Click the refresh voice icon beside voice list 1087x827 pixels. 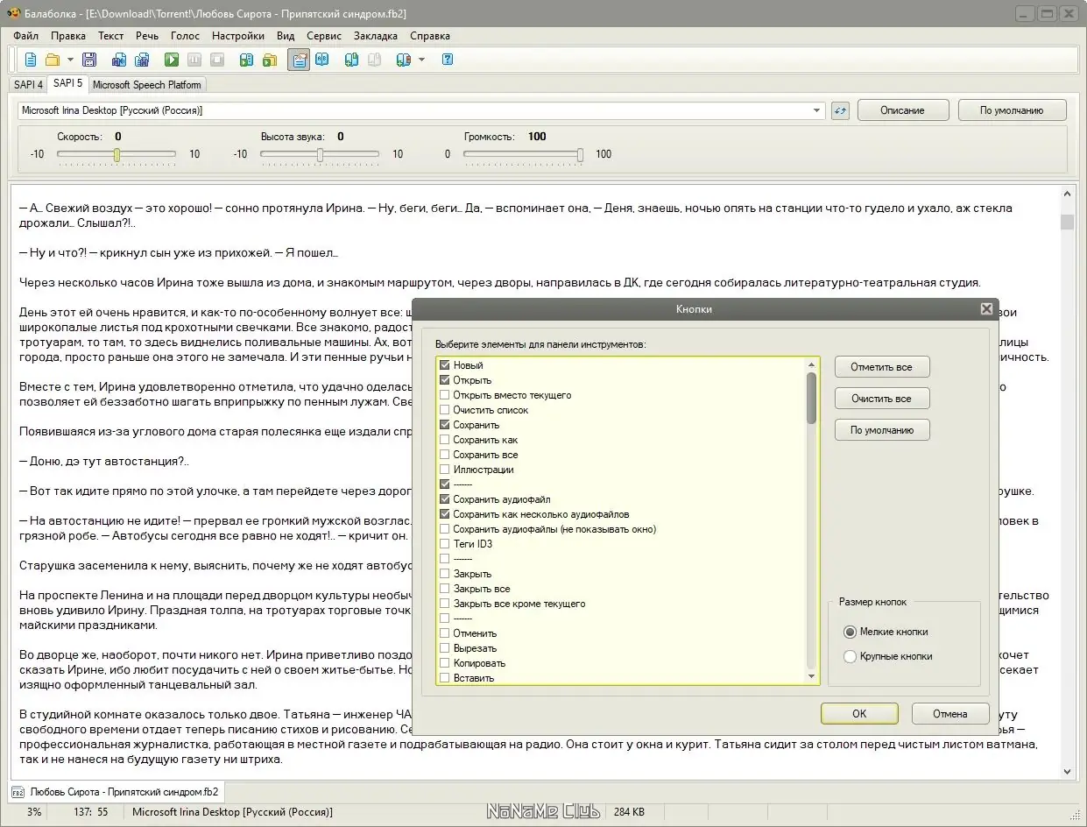coord(840,110)
